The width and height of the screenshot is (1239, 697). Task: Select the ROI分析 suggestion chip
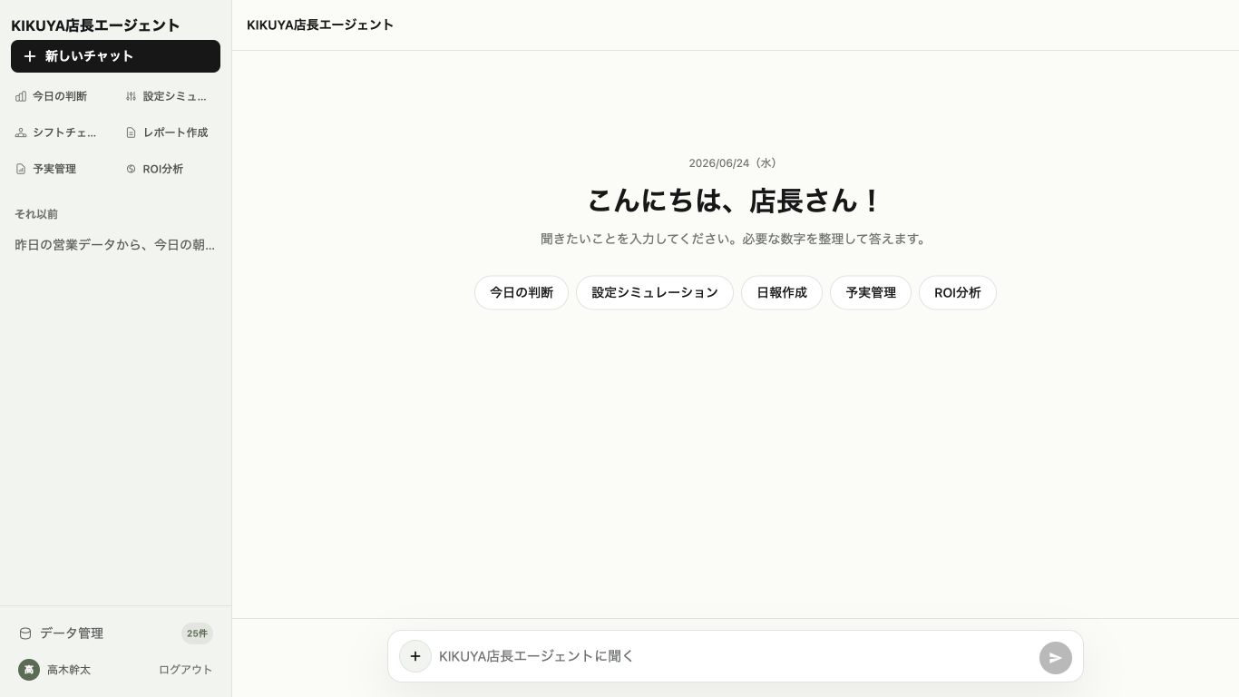(958, 292)
